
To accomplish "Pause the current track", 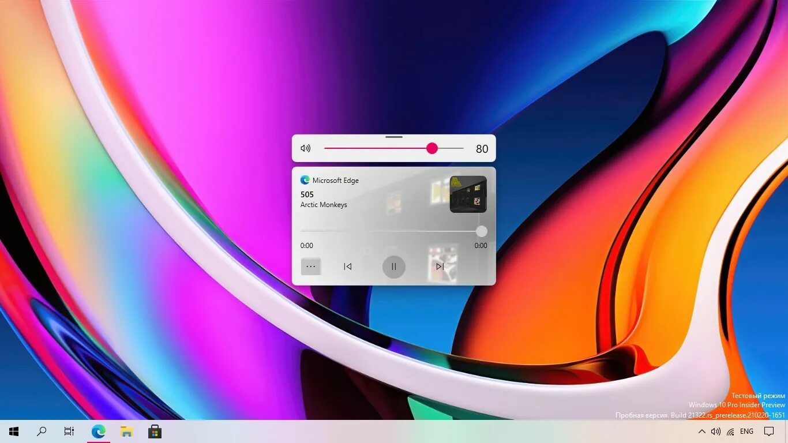I will tap(394, 266).
